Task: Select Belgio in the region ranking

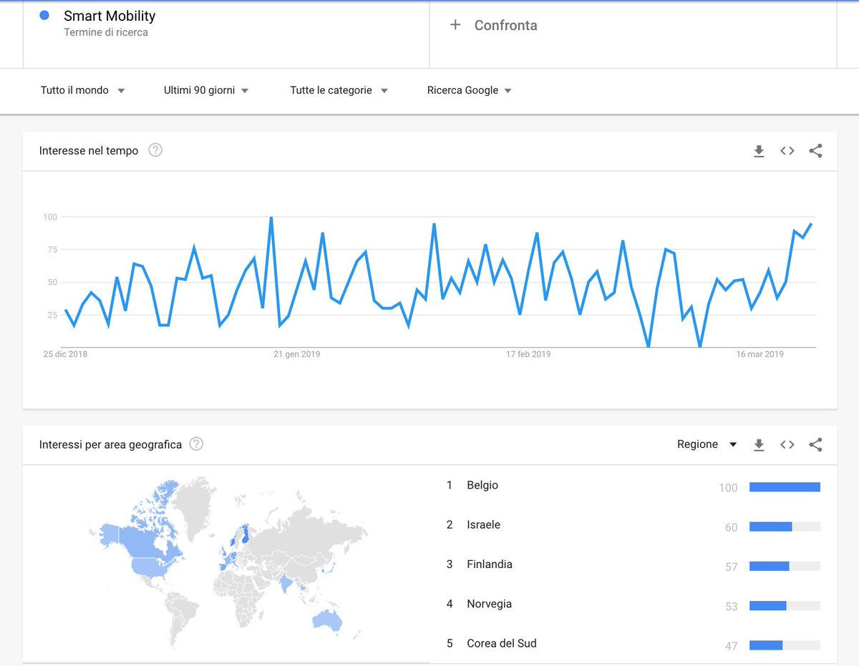Action: click(482, 485)
